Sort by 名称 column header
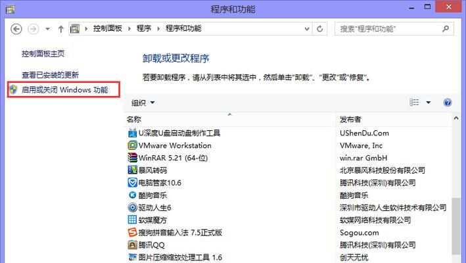The image size is (466, 263). 229,120
